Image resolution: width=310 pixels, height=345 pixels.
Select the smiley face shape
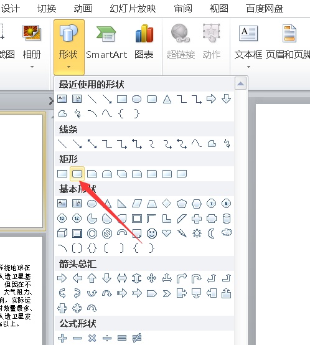point(152,234)
